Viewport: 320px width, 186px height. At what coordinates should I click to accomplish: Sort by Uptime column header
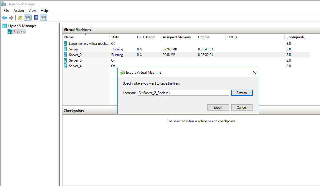(x=211, y=37)
